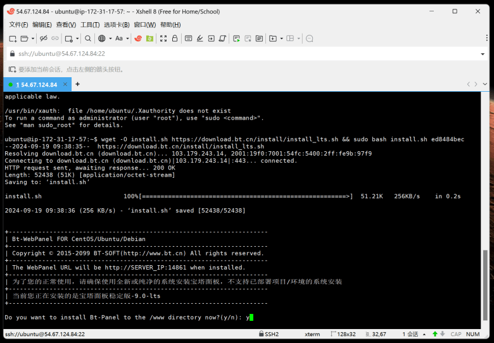Expand the Encoding dropdown arrow

tap(110, 39)
